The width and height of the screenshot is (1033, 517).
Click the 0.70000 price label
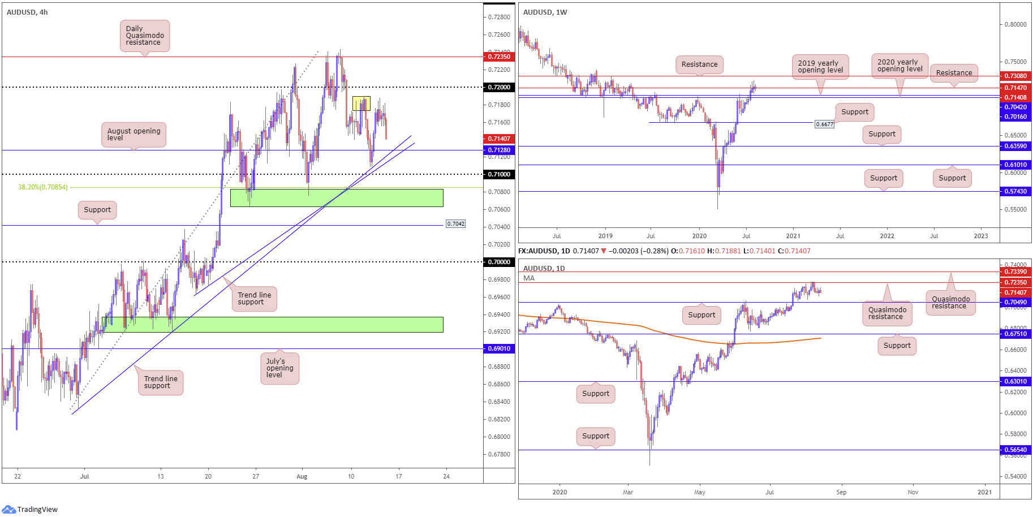[499, 262]
